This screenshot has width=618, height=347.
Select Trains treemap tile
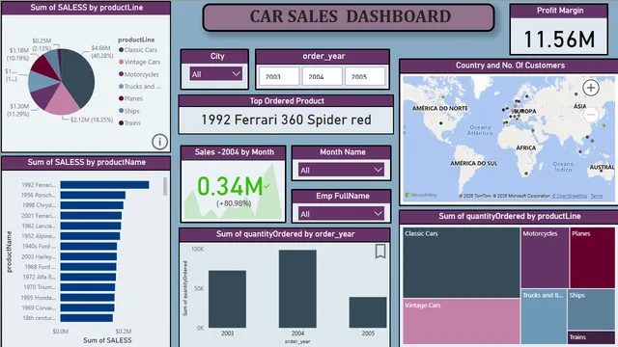(x=592, y=338)
